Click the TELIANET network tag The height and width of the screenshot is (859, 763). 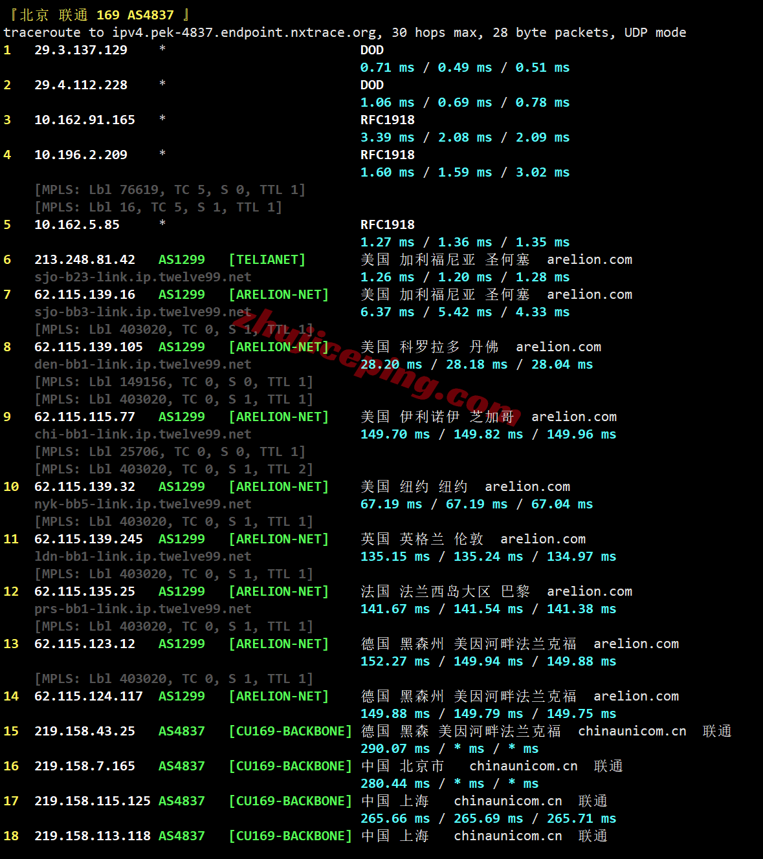pyautogui.click(x=267, y=259)
